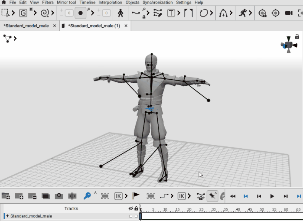Switch to the *Standard_model_male first tab
This screenshot has height=221, width=303.
[26, 26]
